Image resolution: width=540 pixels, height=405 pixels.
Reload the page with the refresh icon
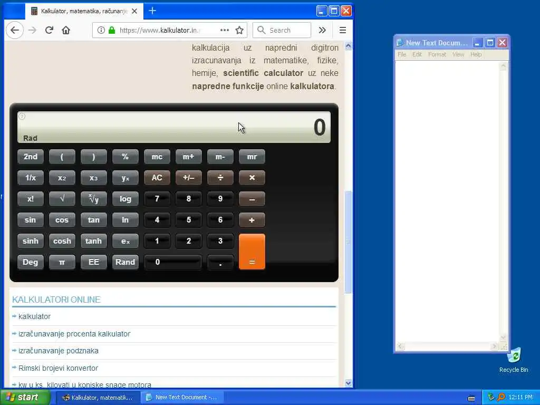49,30
